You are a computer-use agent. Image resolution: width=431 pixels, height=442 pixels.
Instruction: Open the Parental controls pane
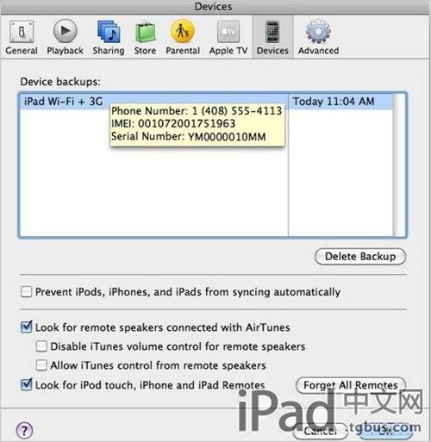(x=183, y=38)
